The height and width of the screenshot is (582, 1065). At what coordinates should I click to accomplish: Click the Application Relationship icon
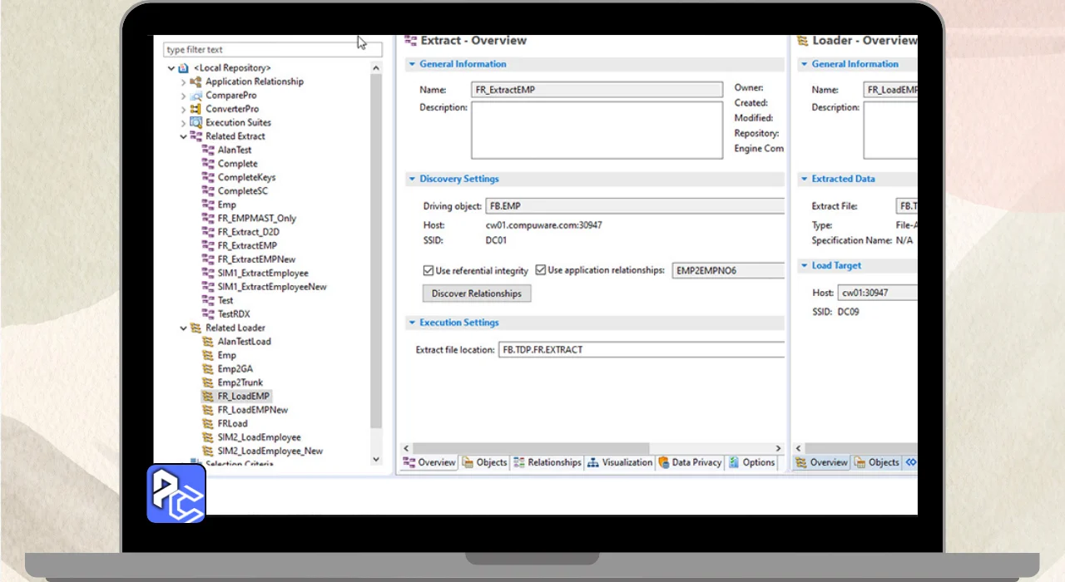pos(196,81)
